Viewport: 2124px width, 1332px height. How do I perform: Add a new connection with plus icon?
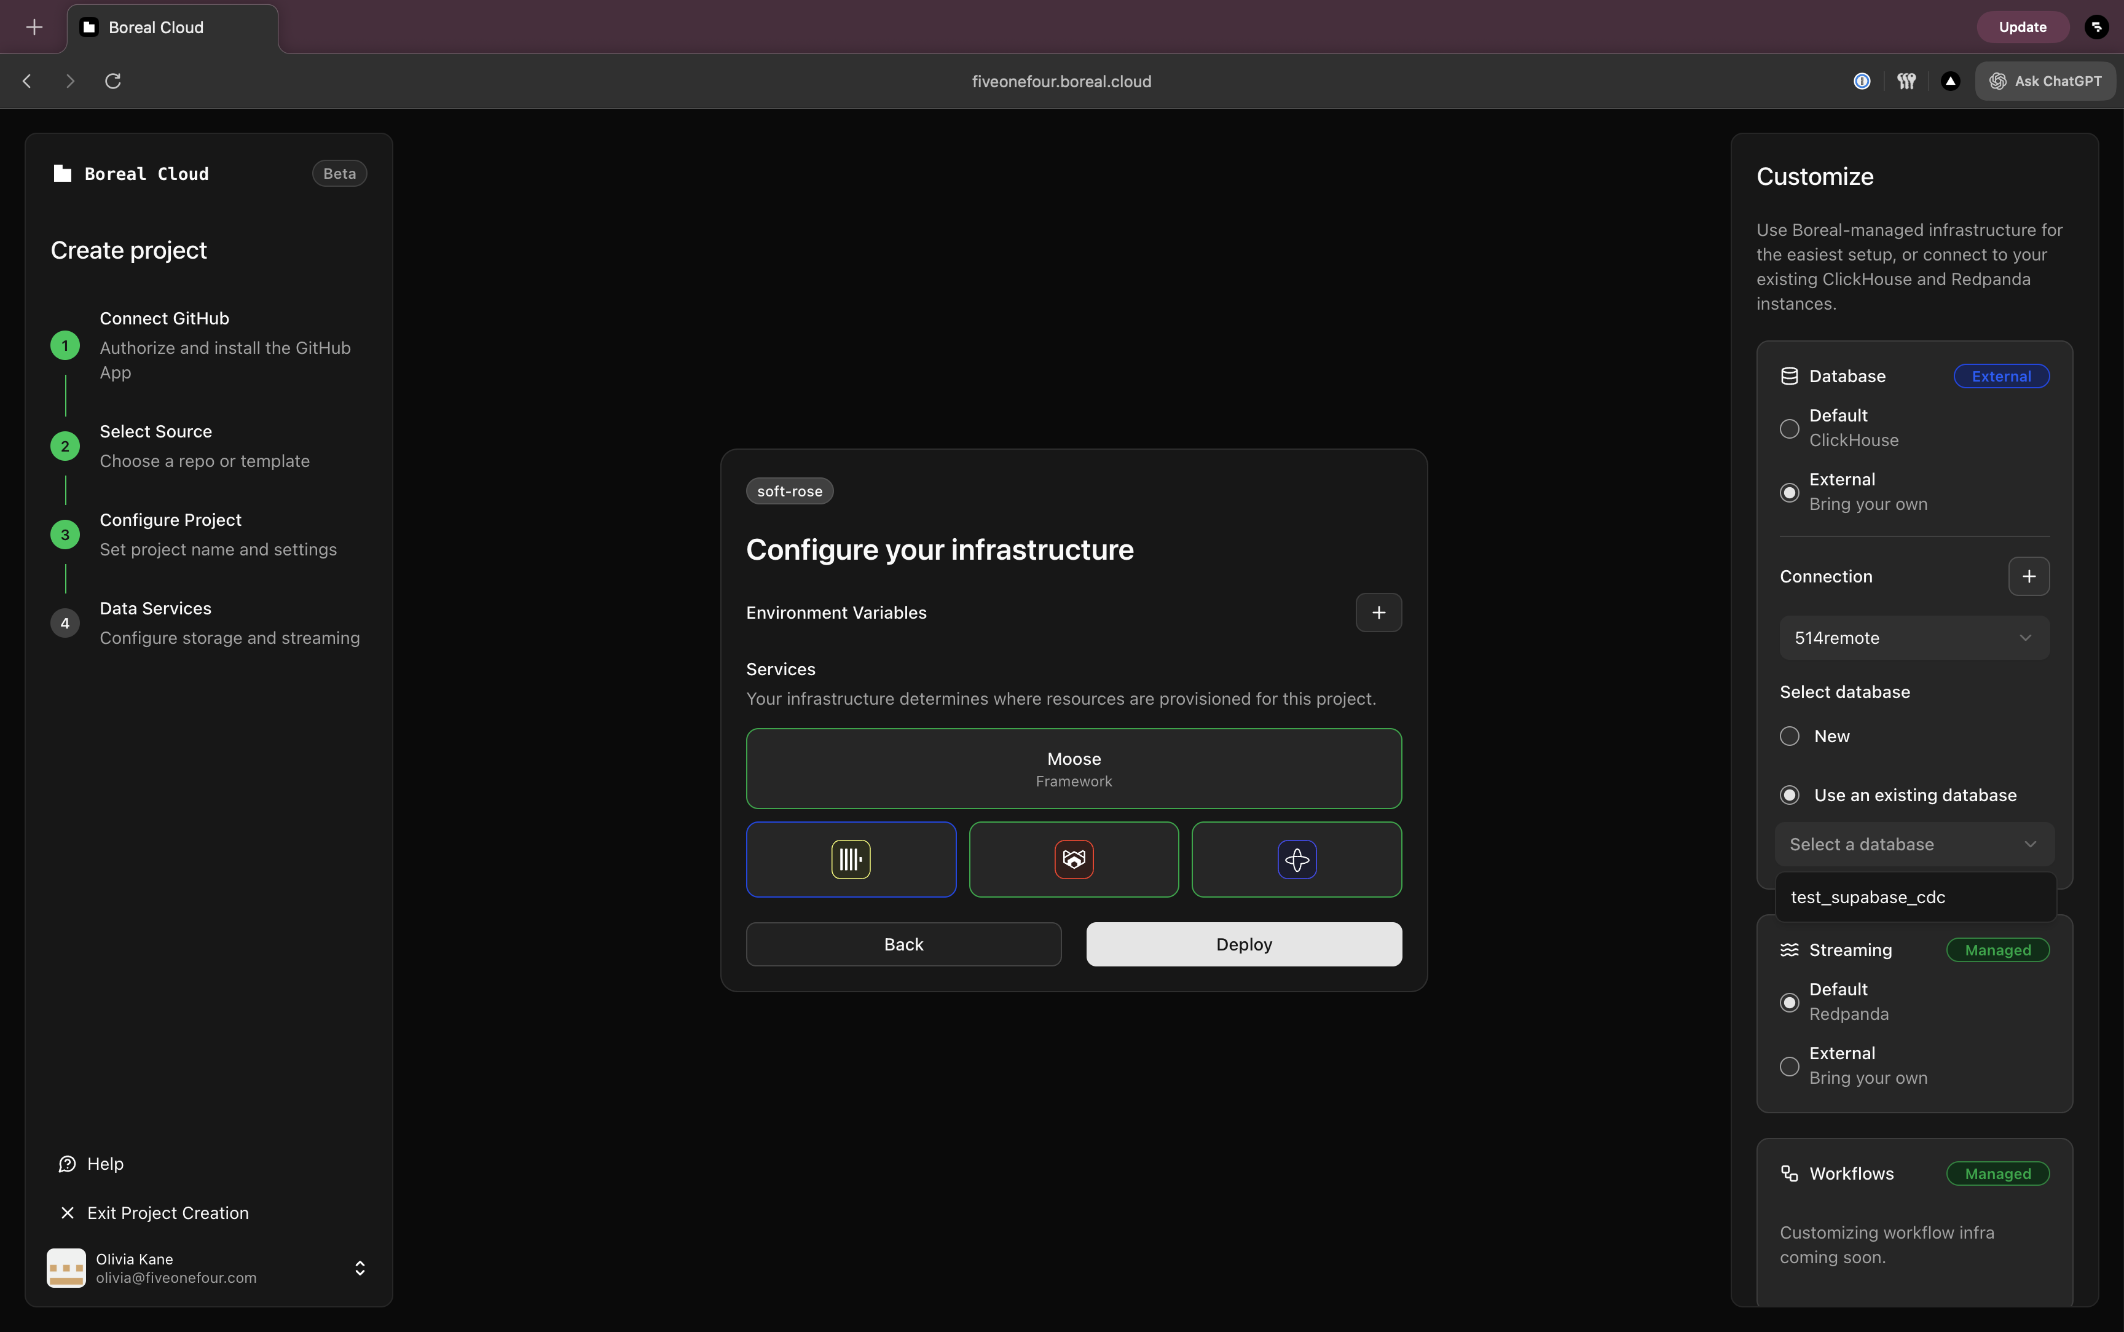[2028, 576]
